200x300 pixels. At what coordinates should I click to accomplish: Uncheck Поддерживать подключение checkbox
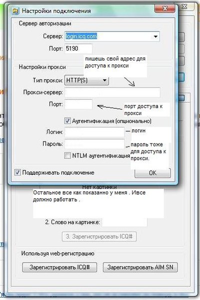click(17, 172)
